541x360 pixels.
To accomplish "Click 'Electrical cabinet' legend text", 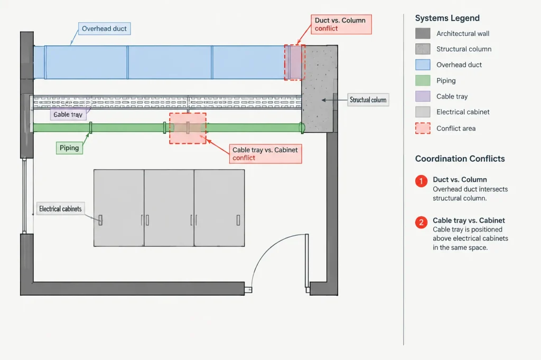I will 463,112.
